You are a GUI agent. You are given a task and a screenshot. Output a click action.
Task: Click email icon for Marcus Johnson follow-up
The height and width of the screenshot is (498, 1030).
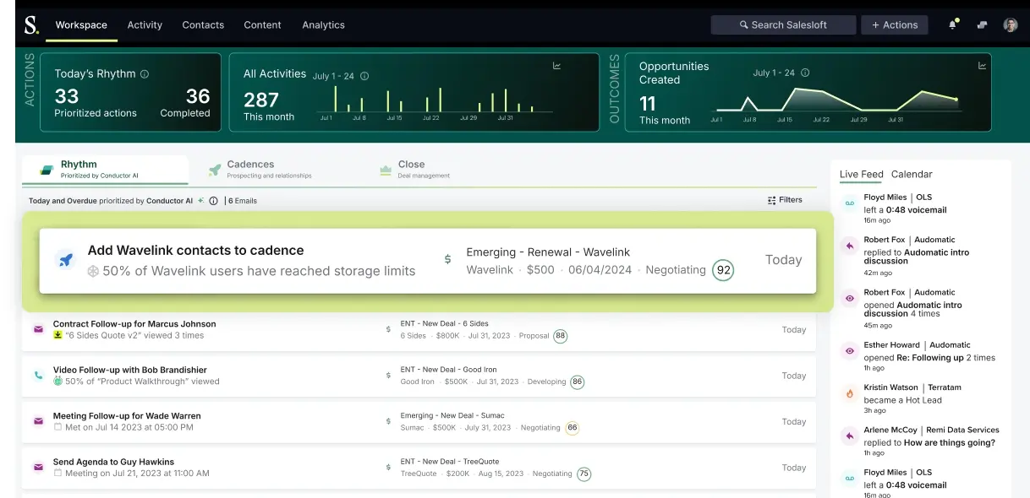[38, 329]
